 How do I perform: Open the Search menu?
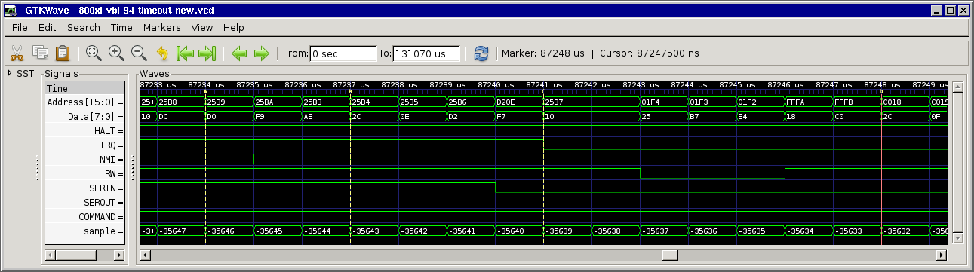pyautogui.click(x=83, y=27)
